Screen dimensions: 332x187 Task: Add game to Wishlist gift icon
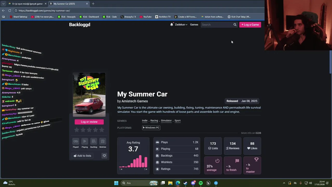pyautogui.click(x=103, y=141)
